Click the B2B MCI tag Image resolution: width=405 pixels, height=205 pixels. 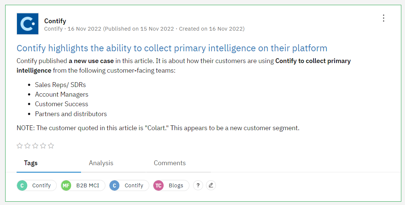pyautogui.click(x=83, y=185)
